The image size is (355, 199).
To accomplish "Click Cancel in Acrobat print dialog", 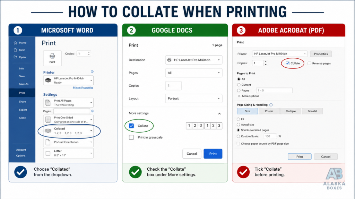I will (x=326, y=157).
